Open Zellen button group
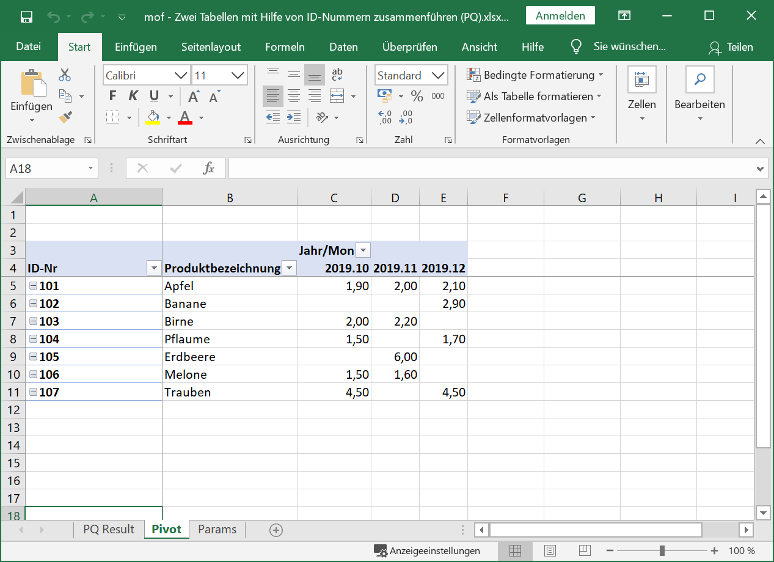Image resolution: width=774 pixels, height=562 pixels. [x=642, y=95]
